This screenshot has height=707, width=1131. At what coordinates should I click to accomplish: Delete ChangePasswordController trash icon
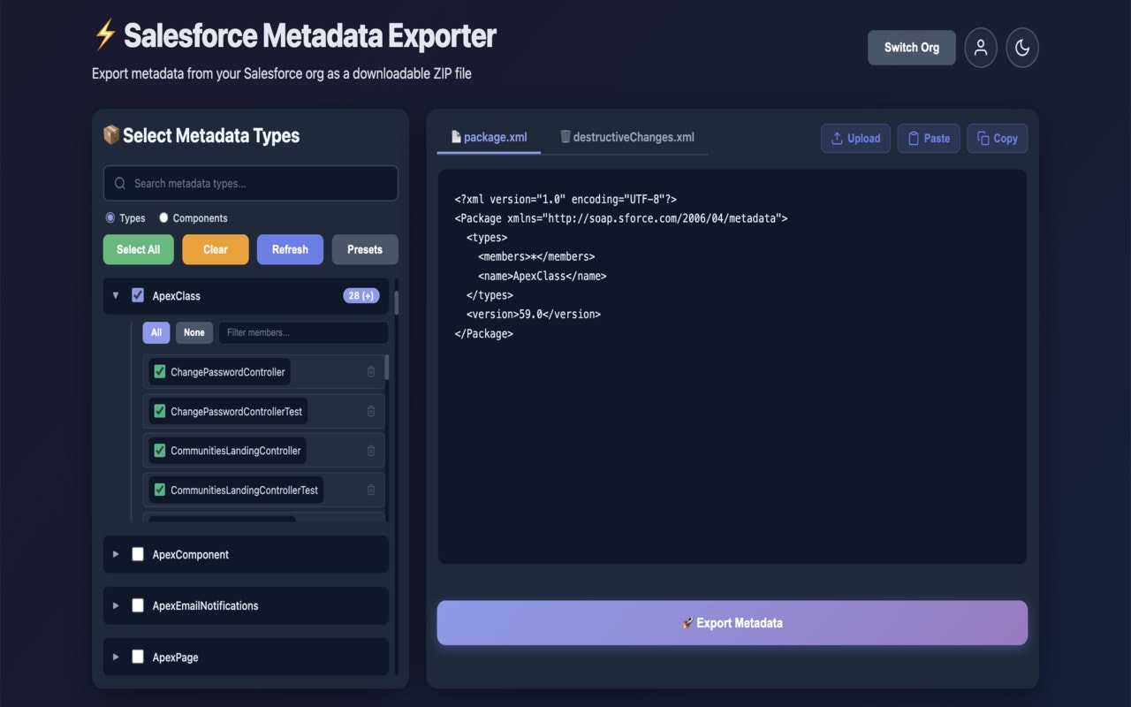[x=371, y=372]
